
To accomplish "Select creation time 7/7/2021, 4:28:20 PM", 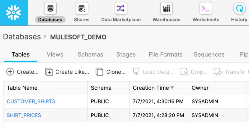I will tap(158, 115).
